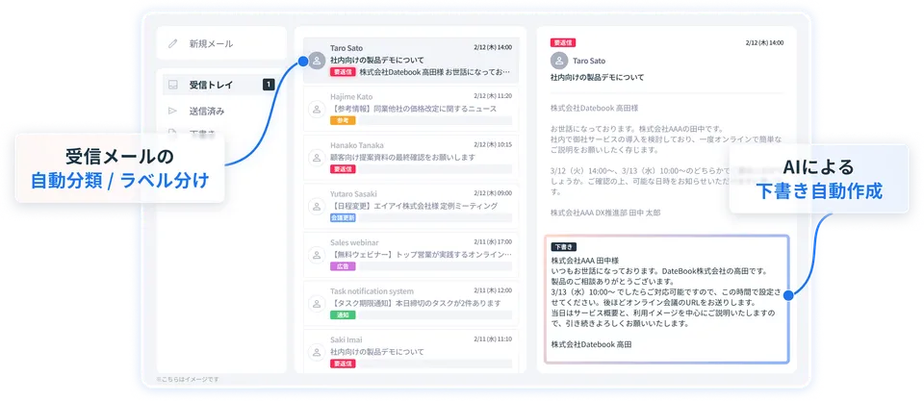Screen dimensions: 924x401
Task: Click the timestamp in the open message header
Action: pyautogui.click(x=764, y=43)
